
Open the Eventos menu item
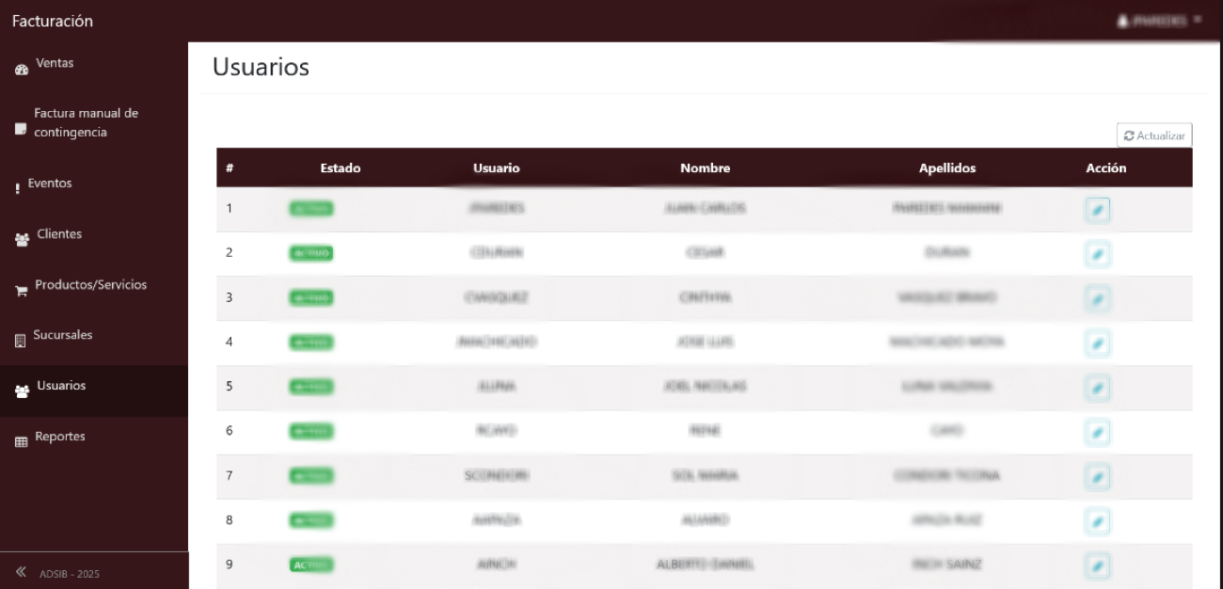click(x=50, y=183)
